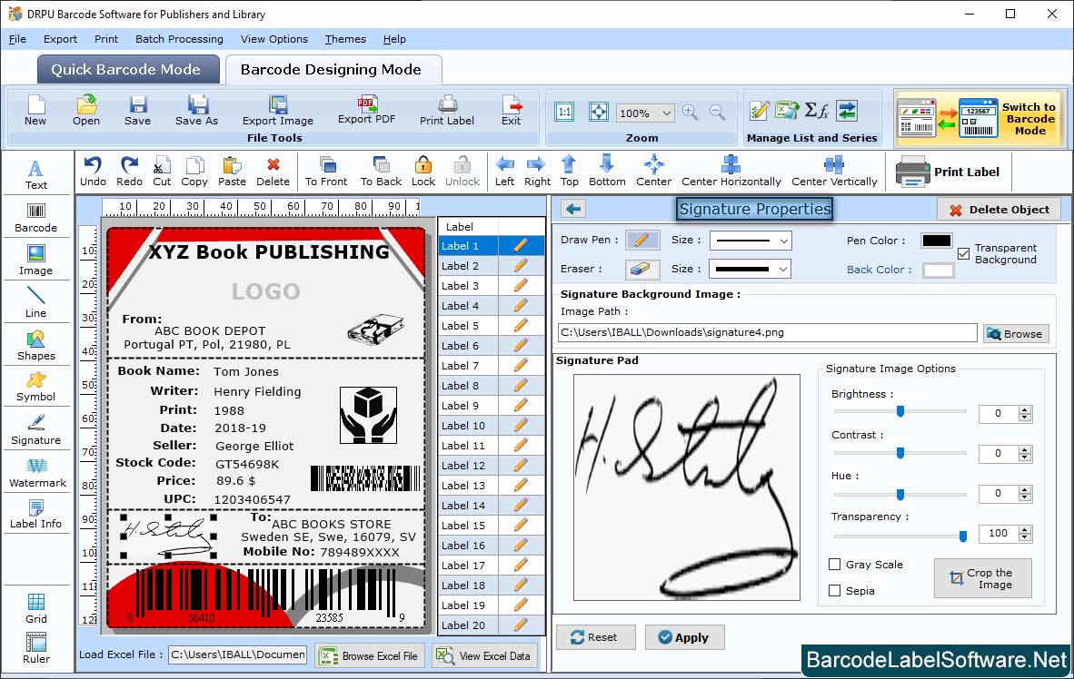The image size is (1074, 679).
Task: Align object Left
Action: [x=505, y=172]
